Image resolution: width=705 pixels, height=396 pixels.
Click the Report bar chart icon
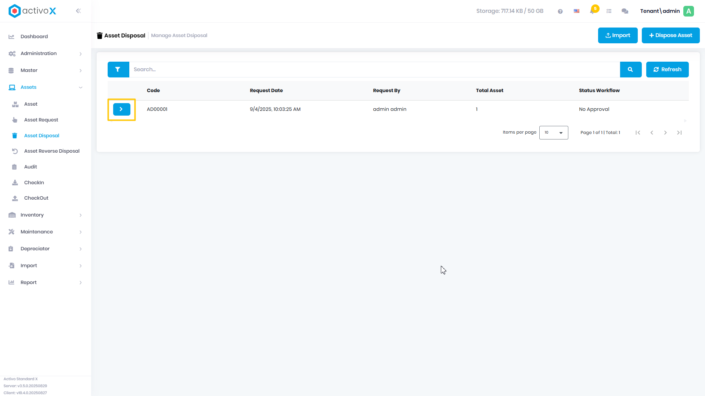[11, 283]
